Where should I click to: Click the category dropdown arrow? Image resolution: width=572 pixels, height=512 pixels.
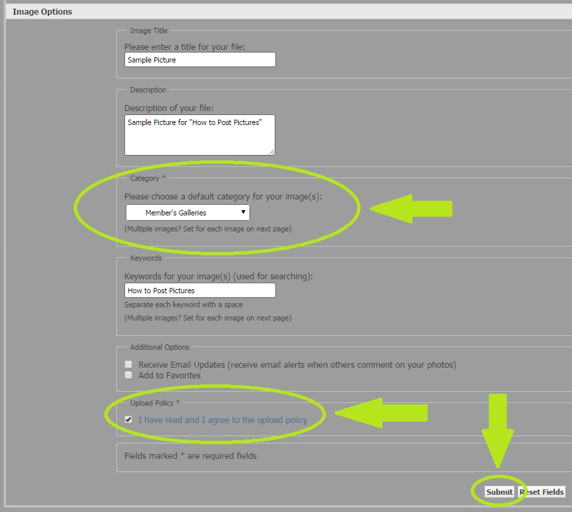pos(244,213)
